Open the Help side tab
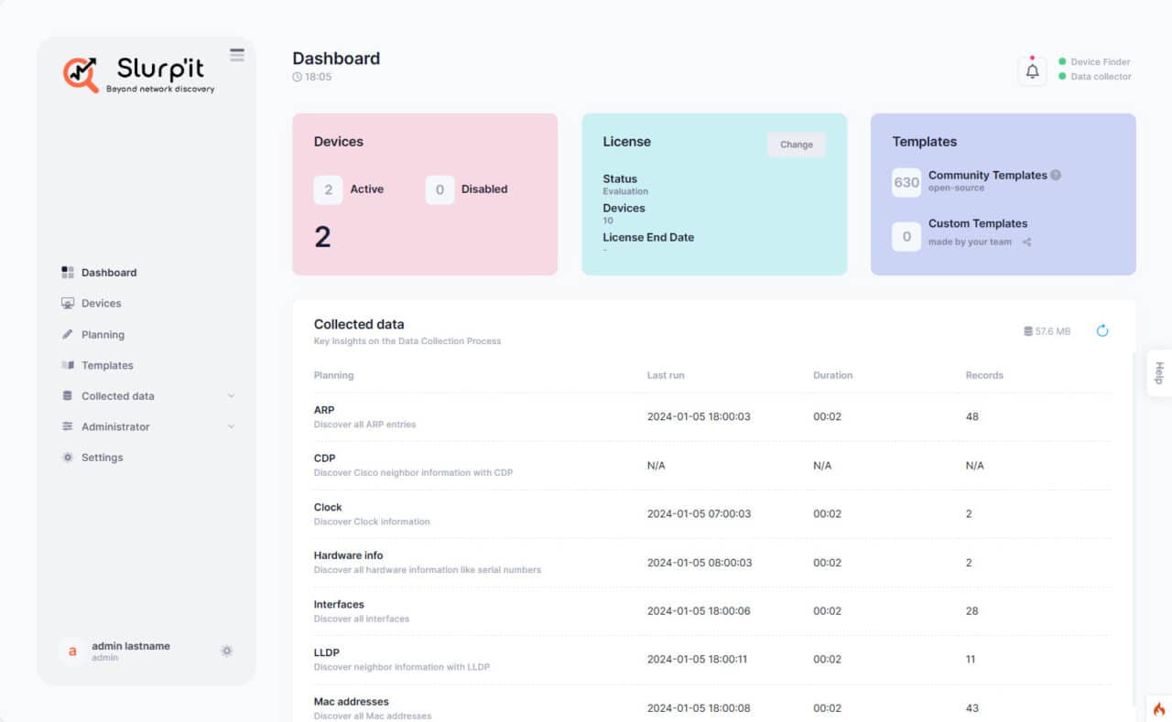 click(x=1158, y=373)
